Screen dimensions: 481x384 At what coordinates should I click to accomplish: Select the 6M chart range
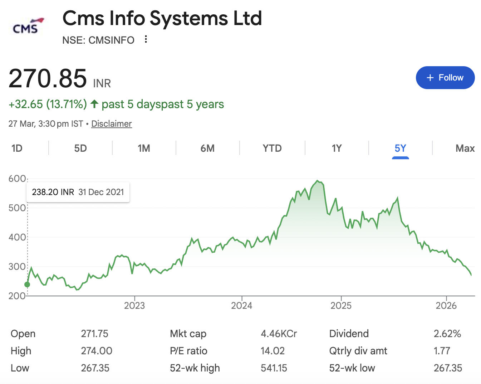(207, 148)
